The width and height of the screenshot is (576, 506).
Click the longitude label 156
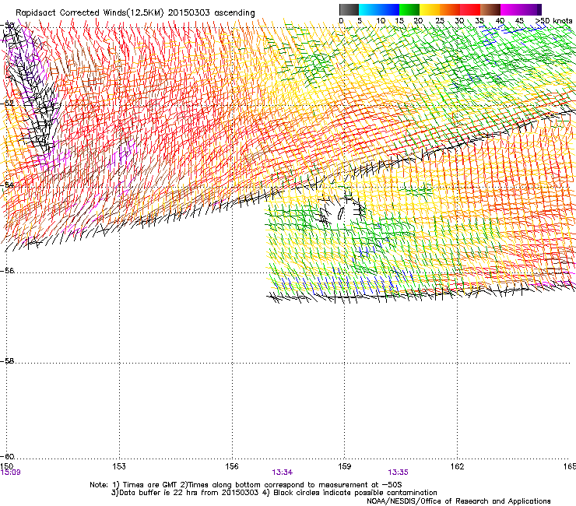click(x=232, y=466)
